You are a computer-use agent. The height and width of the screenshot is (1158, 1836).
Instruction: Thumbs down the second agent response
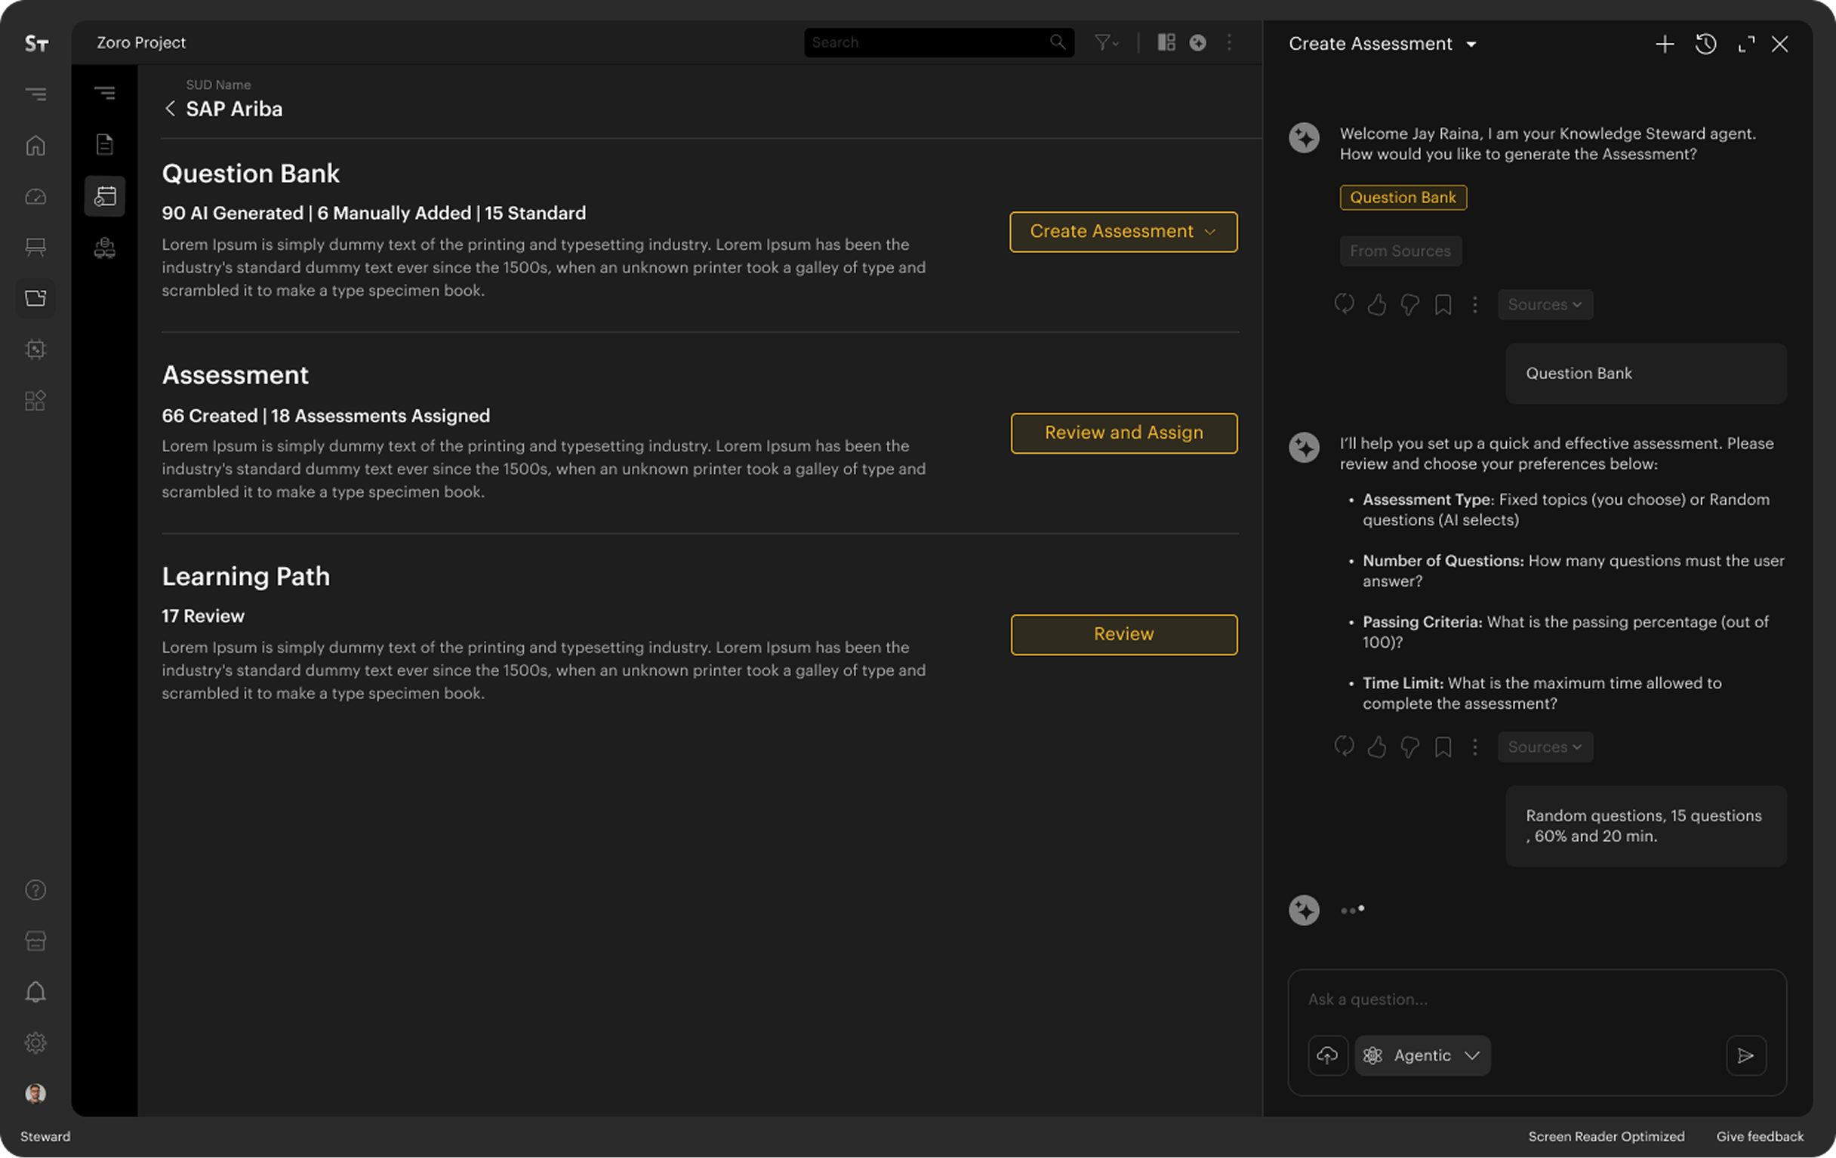click(x=1409, y=747)
